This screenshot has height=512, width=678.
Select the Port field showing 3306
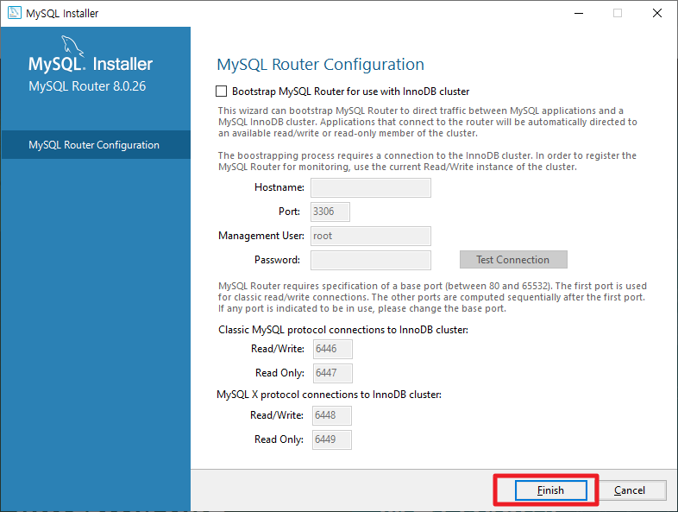[x=330, y=212]
